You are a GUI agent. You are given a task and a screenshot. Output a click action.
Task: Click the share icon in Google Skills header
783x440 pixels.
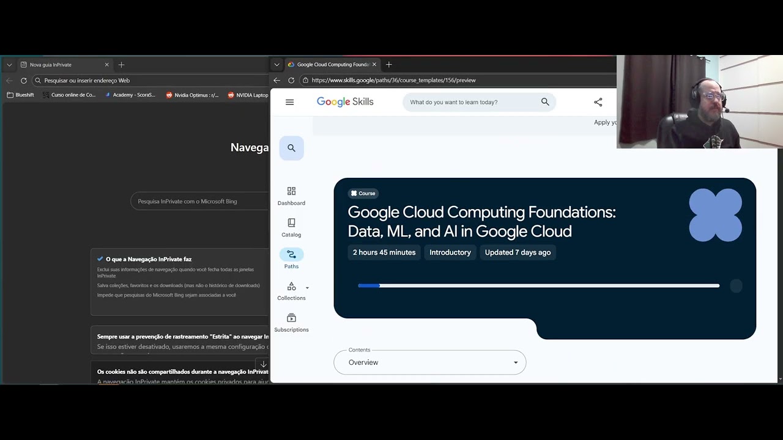598,102
